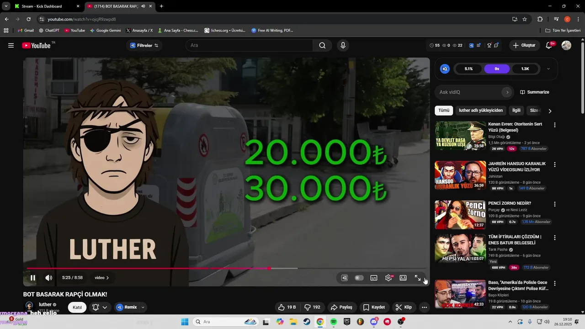The width and height of the screenshot is (585, 329).
Task: Click the Katıl join button
Action: coord(77,308)
